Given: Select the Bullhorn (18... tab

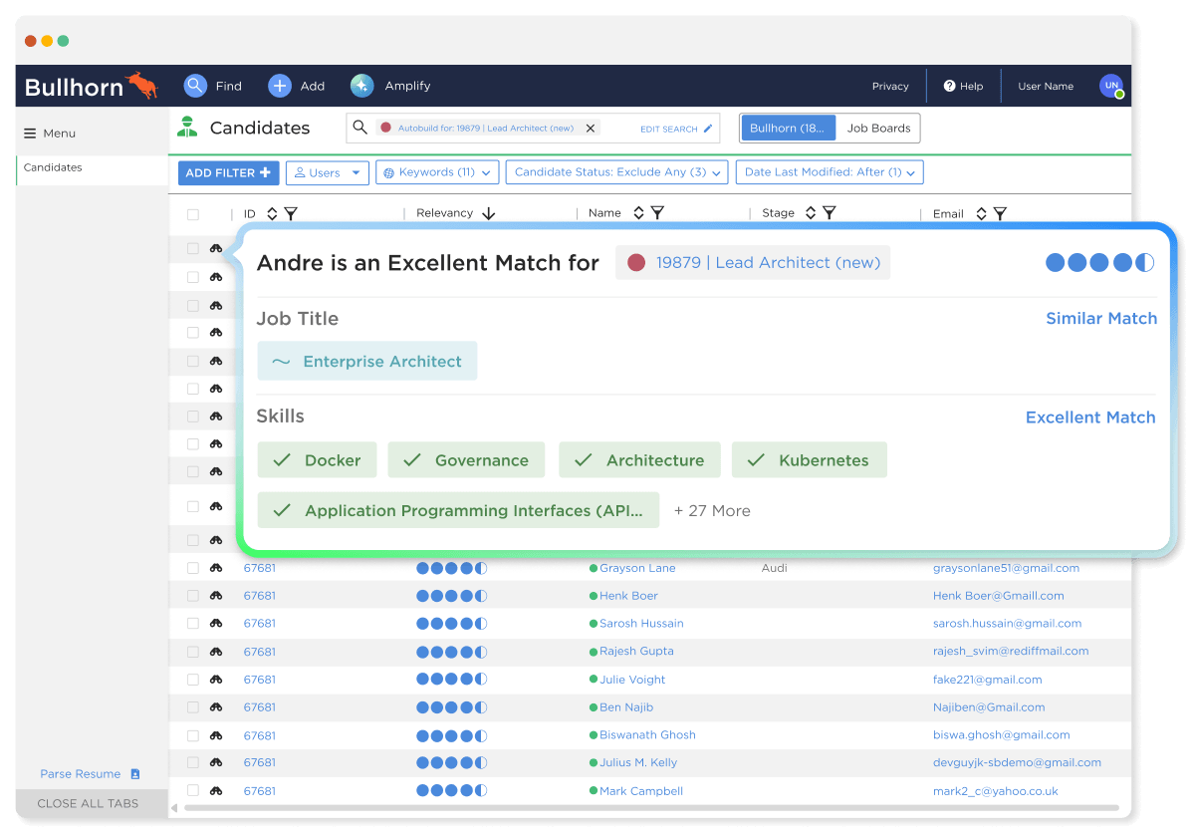Looking at the screenshot, I should [x=787, y=129].
